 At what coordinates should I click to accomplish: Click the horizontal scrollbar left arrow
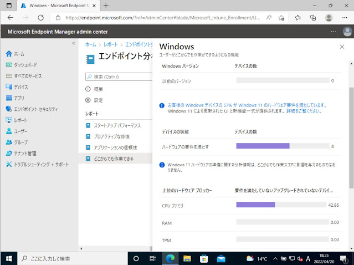tap(81, 249)
